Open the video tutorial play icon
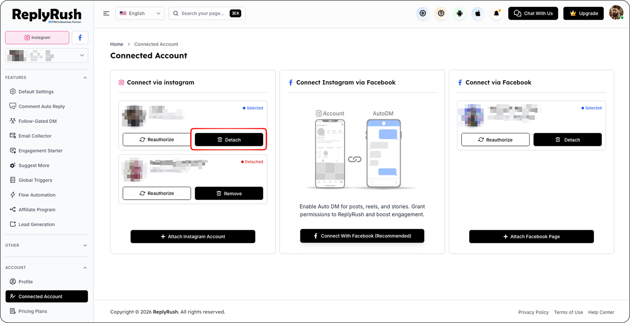Image resolution: width=630 pixels, height=323 pixels. (x=423, y=13)
